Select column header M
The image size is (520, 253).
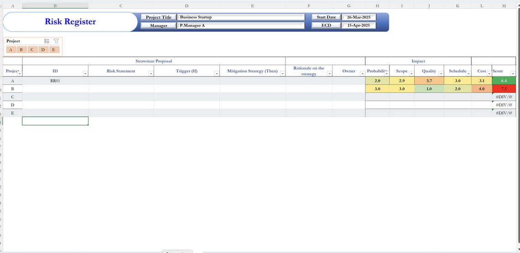(504, 5)
